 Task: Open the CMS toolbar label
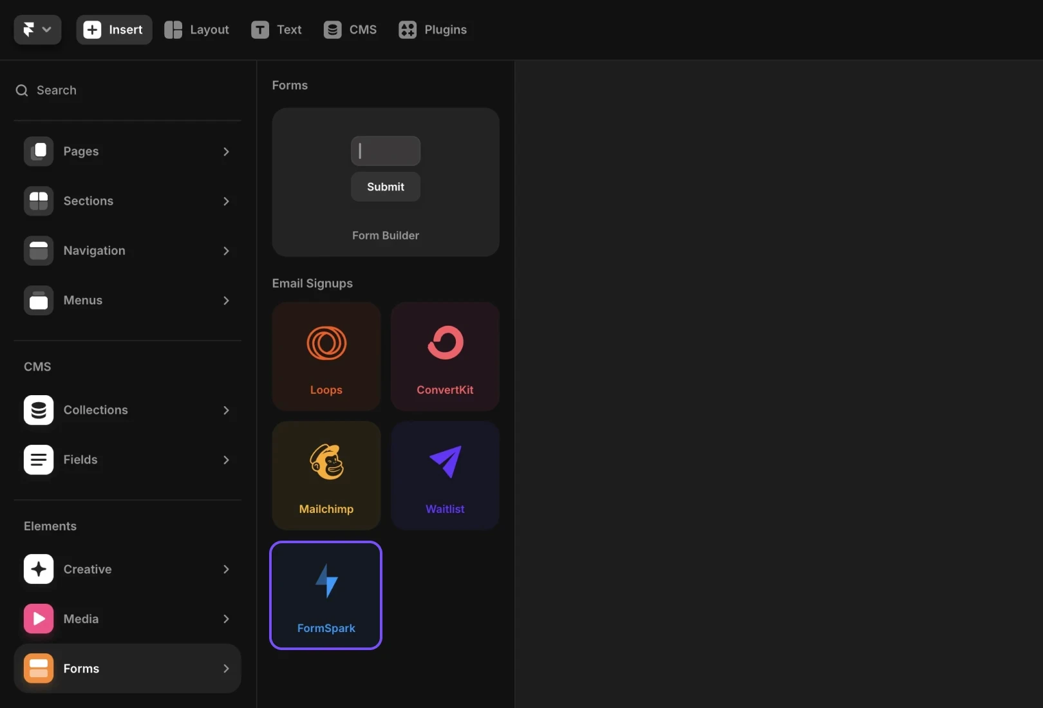click(363, 30)
